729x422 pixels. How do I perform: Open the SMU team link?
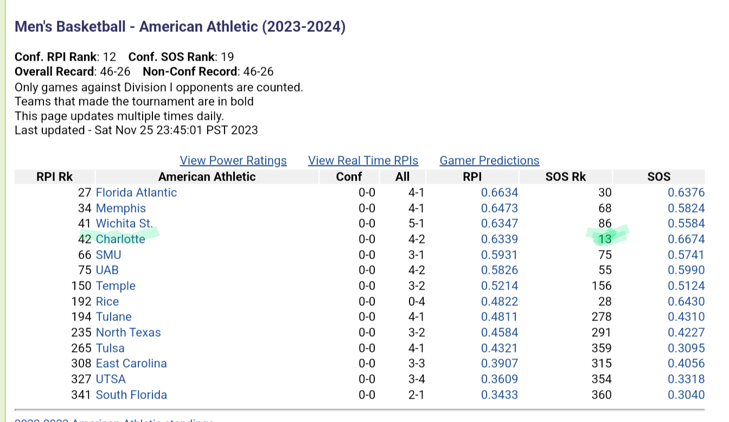108,255
